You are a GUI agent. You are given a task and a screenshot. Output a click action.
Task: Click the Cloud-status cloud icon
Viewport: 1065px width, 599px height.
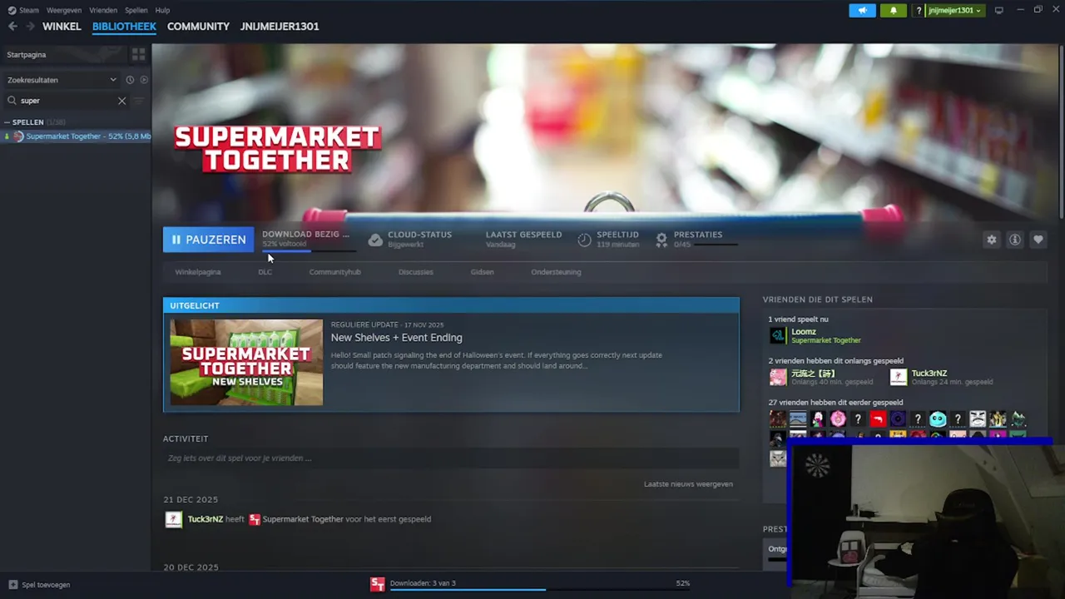[x=375, y=240]
